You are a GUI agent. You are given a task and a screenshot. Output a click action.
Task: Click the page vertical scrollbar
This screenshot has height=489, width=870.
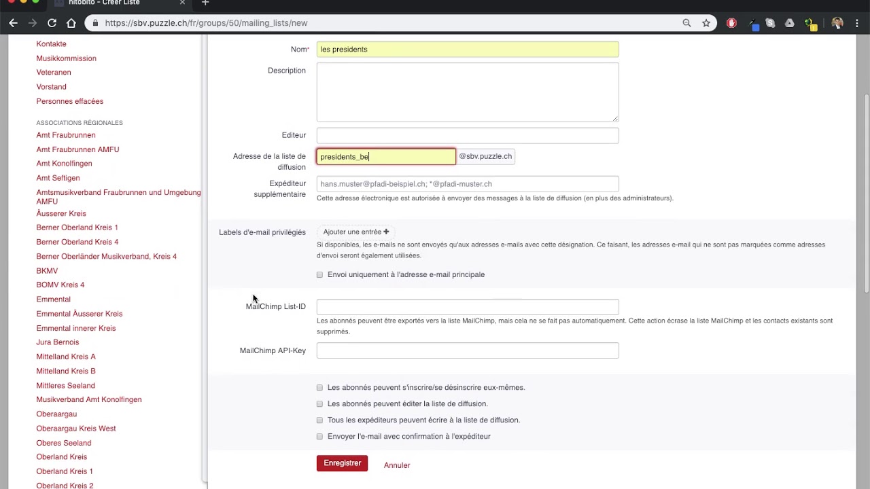pyautogui.click(x=866, y=194)
